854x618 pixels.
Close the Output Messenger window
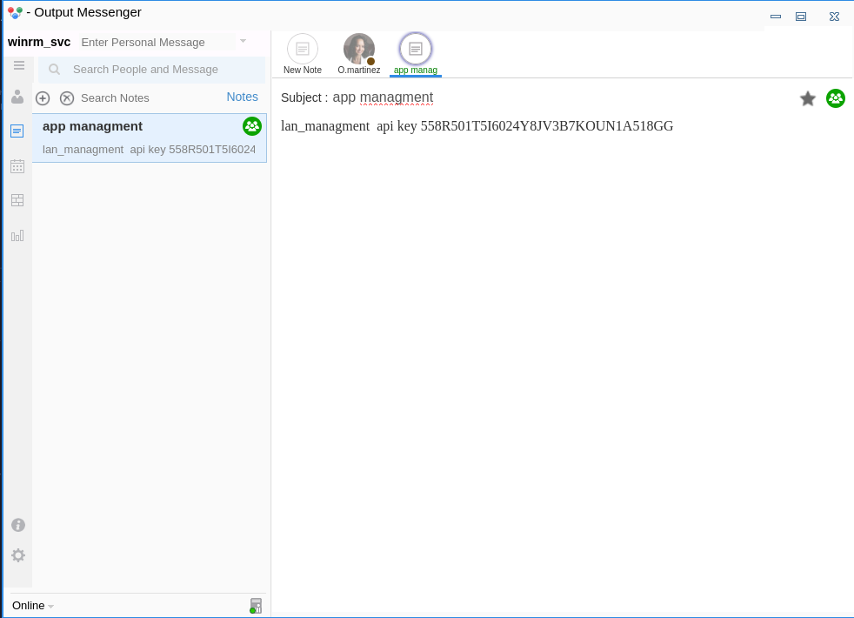coord(834,17)
